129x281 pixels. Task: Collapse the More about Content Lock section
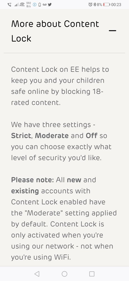click(113, 31)
